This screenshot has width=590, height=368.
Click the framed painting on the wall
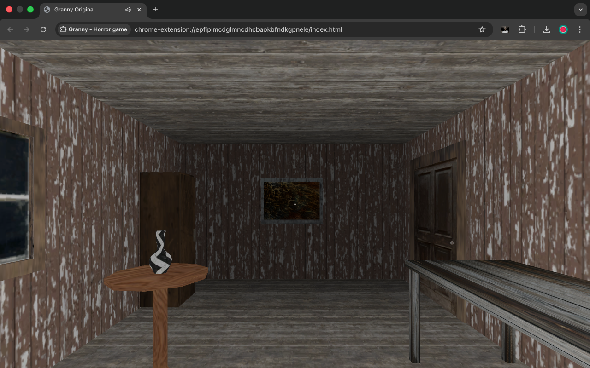pyautogui.click(x=292, y=201)
